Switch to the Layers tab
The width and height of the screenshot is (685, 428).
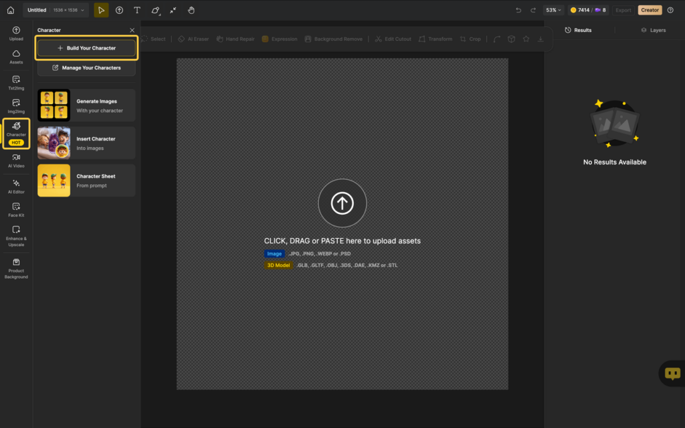tap(653, 30)
